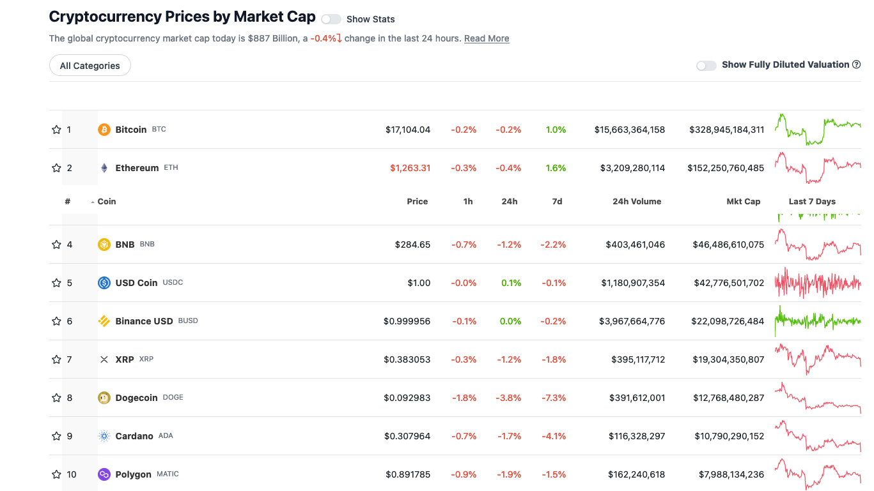Image resolution: width=874 pixels, height=491 pixels.
Task: Click Bitcoin market cap $328,945,184,311
Action: tap(727, 130)
